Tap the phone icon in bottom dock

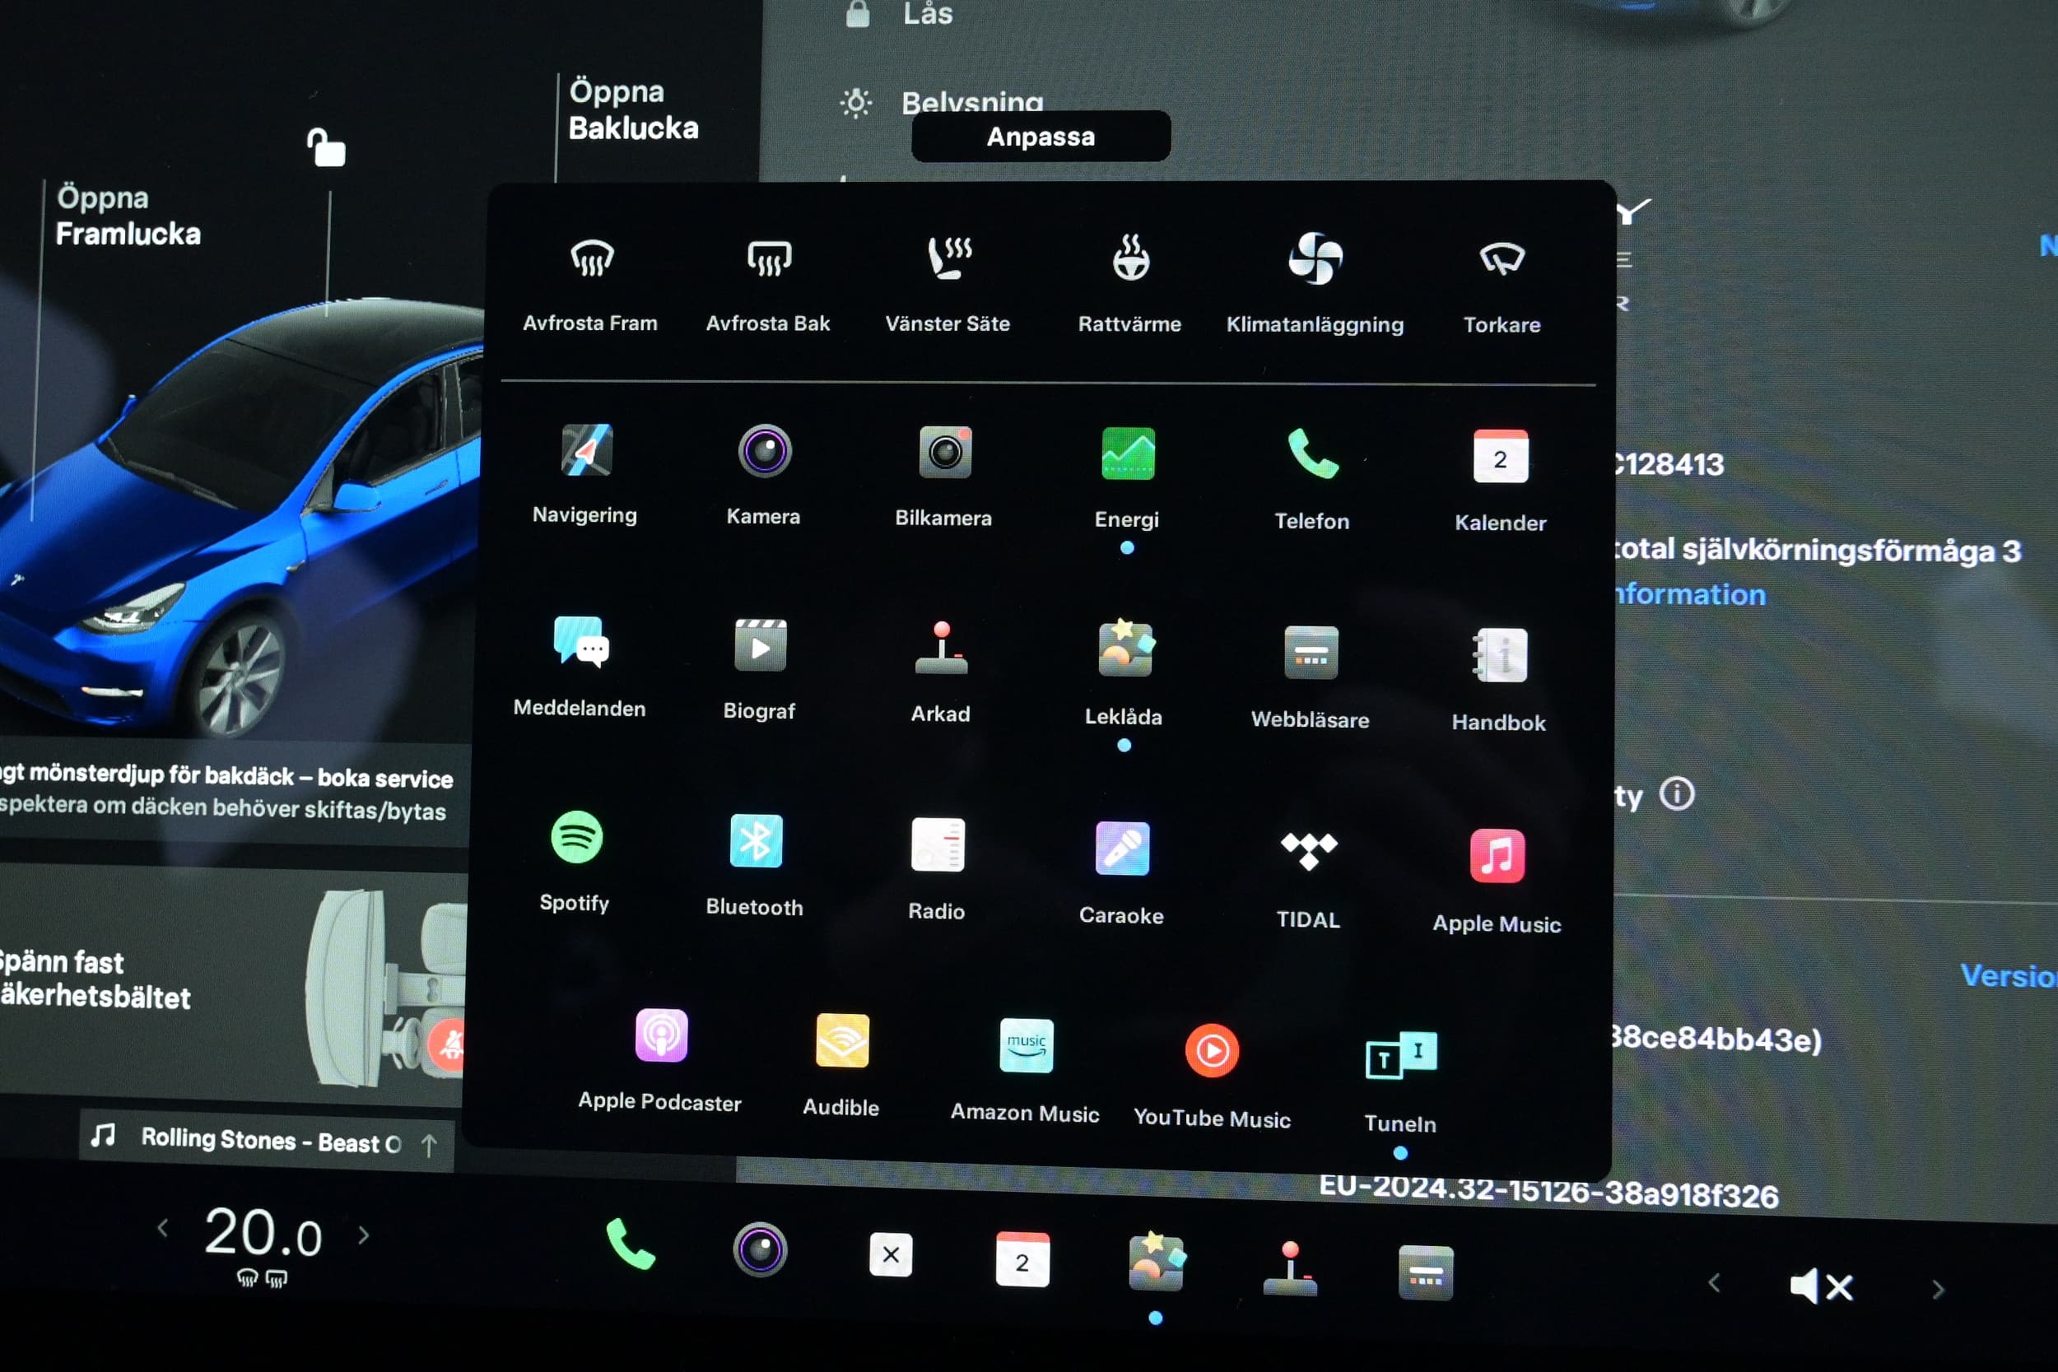click(630, 1244)
